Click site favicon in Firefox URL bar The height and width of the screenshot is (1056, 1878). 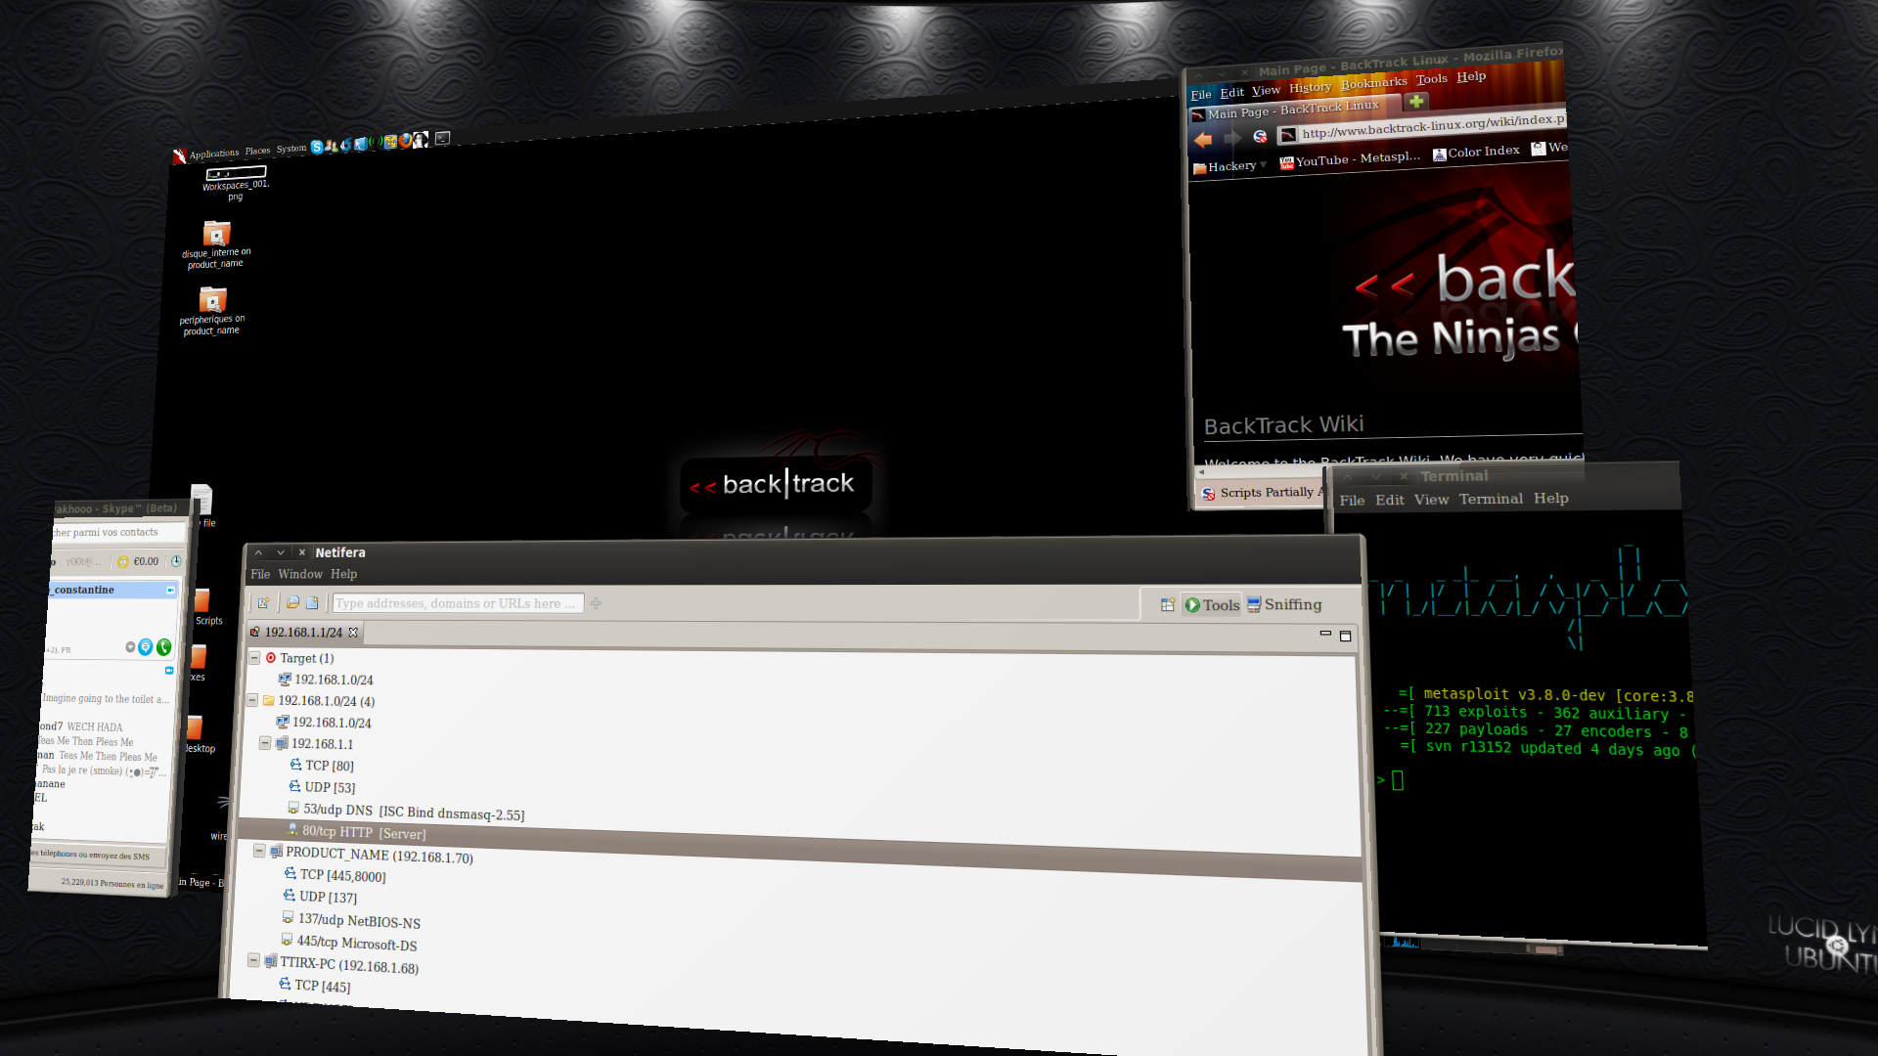tap(1288, 135)
